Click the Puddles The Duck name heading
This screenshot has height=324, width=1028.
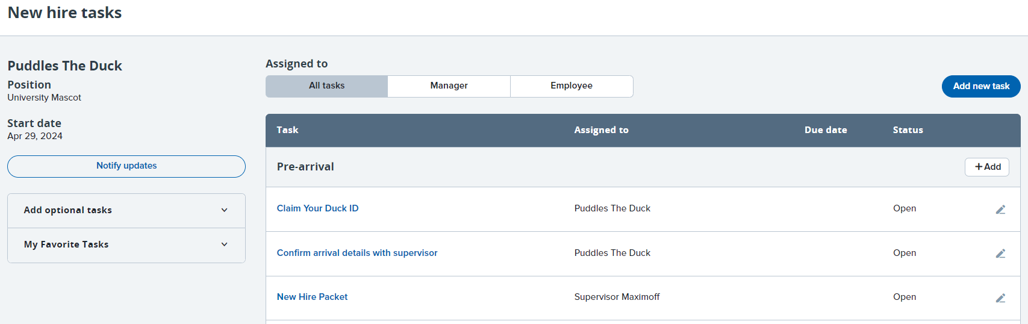click(64, 66)
